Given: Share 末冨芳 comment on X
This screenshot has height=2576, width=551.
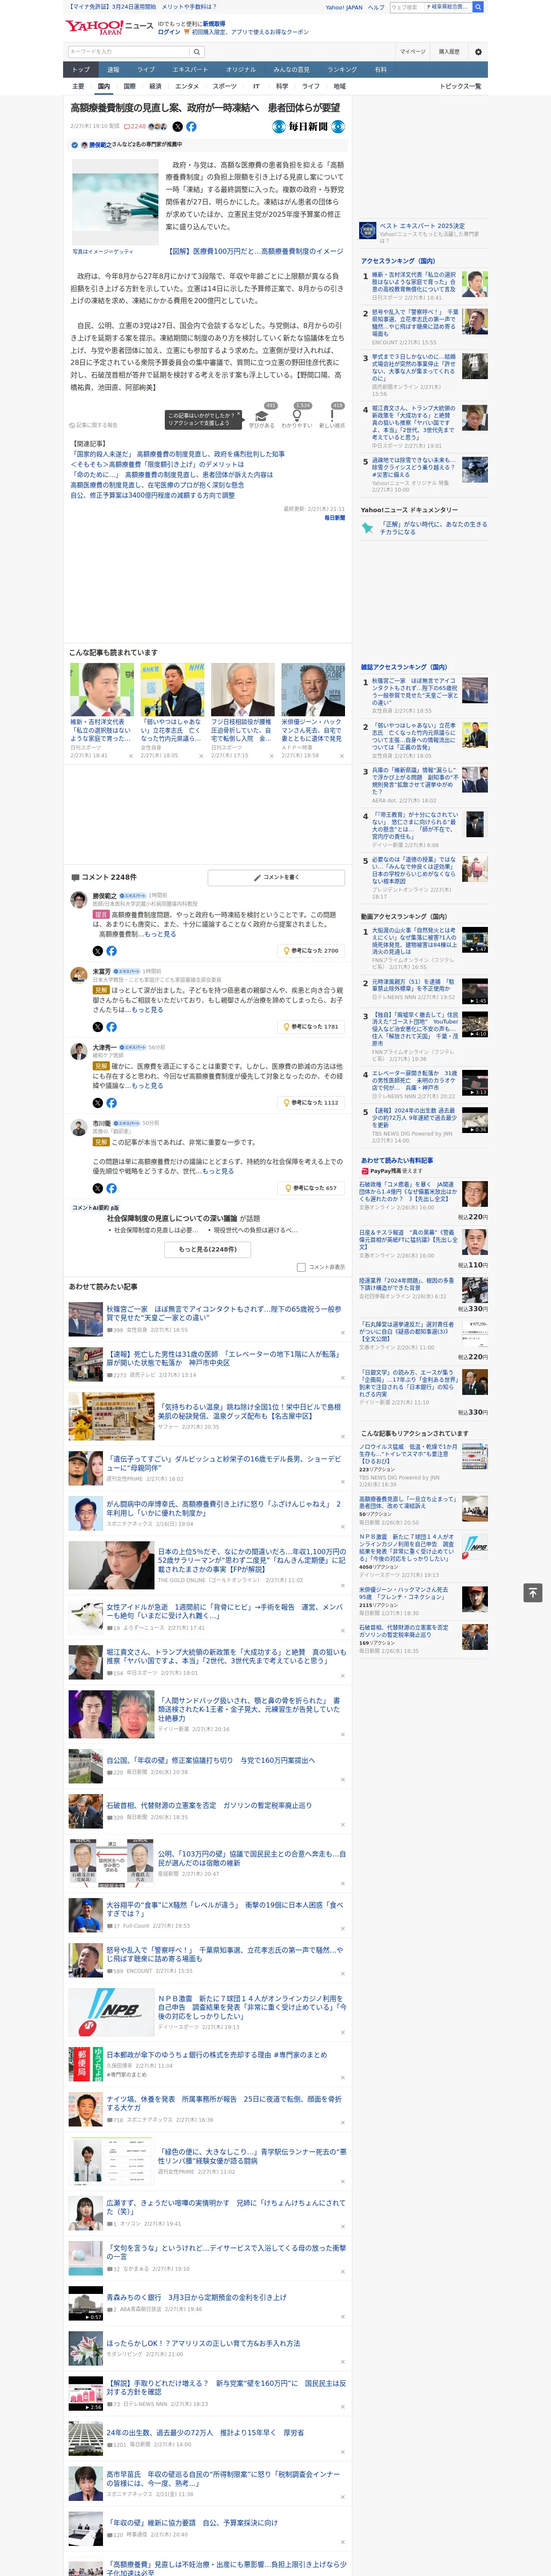Looking at the screenshot, I should click(x=98, y=1027).
